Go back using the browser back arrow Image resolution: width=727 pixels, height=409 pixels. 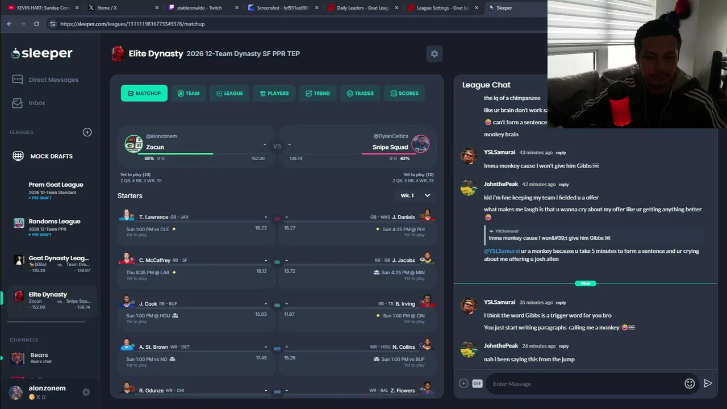(x=9, y=24)
